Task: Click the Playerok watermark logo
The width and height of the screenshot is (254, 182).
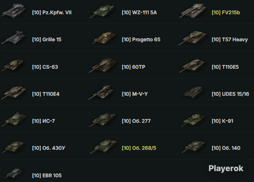Action: (226, 169)
